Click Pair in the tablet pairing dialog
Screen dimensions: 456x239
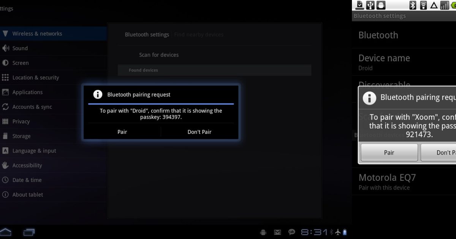point(122,132)
